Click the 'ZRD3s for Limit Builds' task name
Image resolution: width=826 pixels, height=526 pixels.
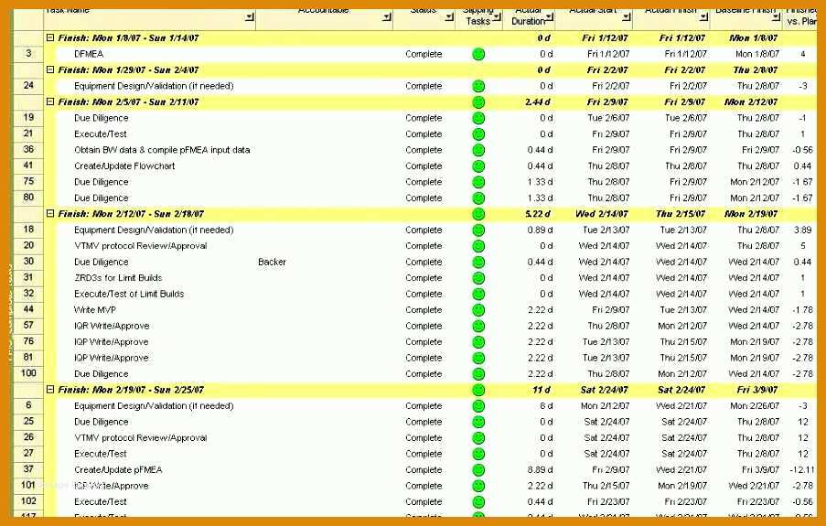click(x=118, y=278)
